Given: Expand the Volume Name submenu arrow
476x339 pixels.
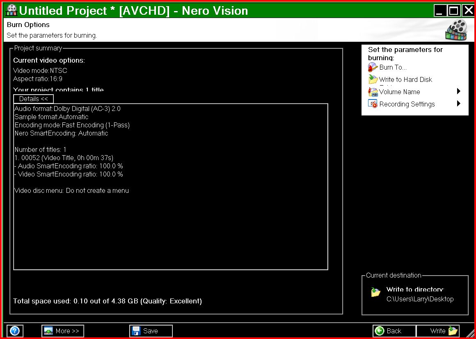Looking at the screenshot, I should tap(459, 92).
